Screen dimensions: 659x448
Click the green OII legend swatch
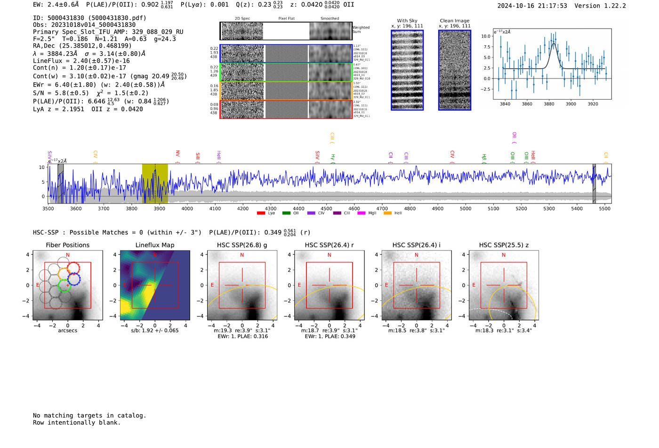pyautogui.click(x=286, y=213)
